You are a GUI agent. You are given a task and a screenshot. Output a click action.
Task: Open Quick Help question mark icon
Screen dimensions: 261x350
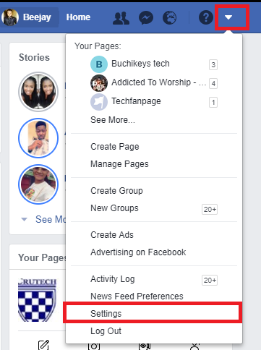206,17
